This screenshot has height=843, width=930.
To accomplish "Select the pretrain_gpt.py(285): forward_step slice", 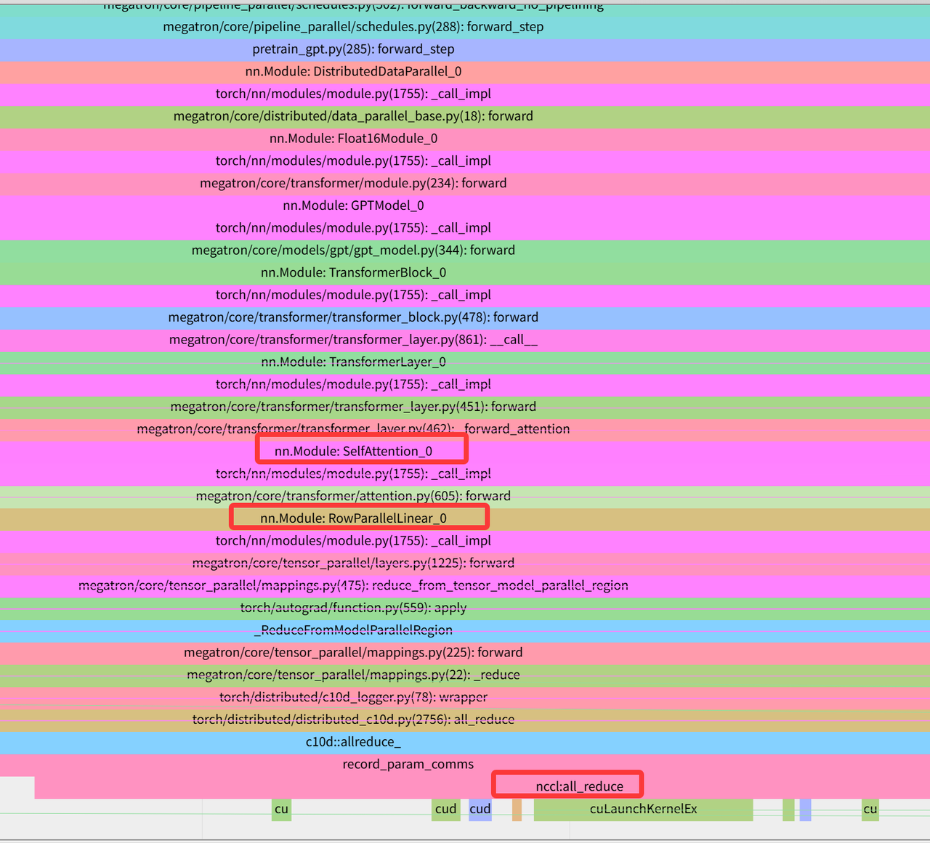I will [353, 49].
